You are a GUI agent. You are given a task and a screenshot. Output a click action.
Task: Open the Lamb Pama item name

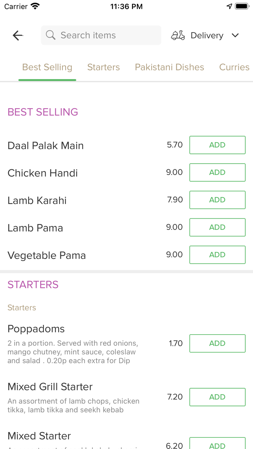(35, 228)
